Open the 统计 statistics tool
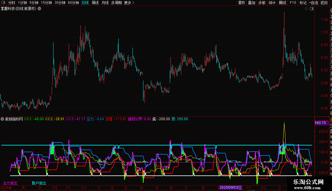Screen dimensions: 332x191 point(272,3)
